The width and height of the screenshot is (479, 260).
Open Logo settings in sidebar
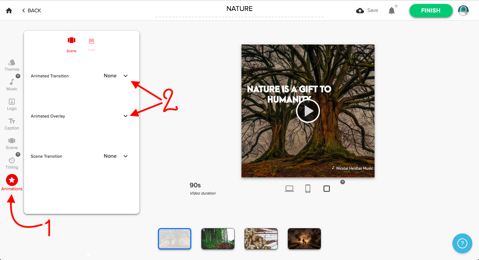click(12, 105)
